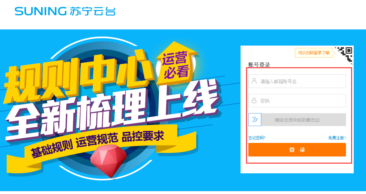Click 品控要求 on the yellow ribbon
The height and width of the screenshot is (194, 366).
(143, 137)
